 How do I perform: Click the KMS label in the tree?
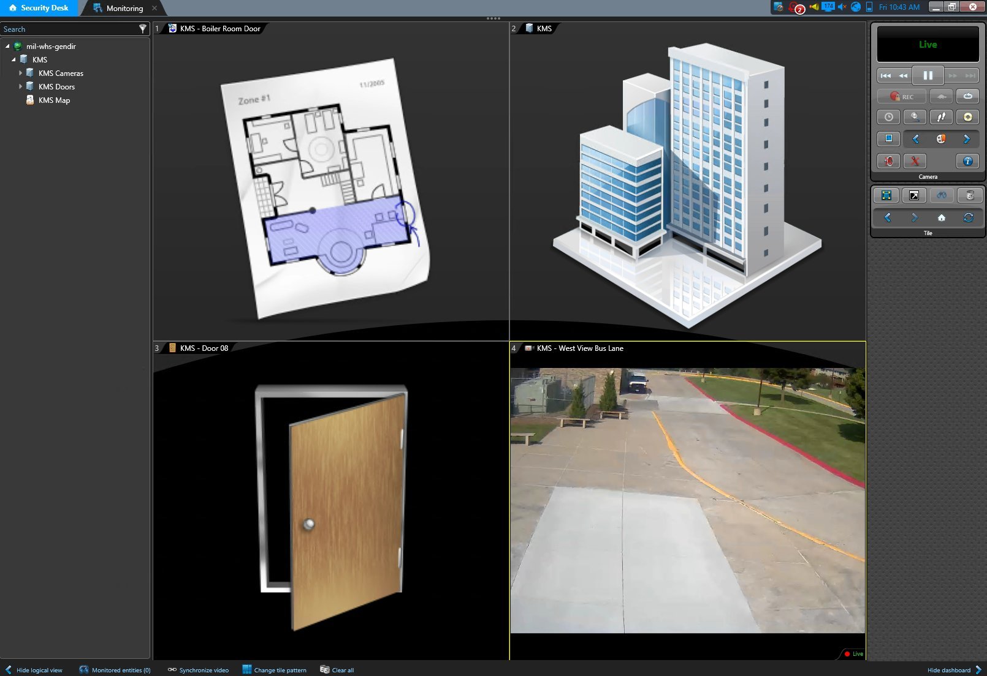pyautogui.click(x=40, y=59)
